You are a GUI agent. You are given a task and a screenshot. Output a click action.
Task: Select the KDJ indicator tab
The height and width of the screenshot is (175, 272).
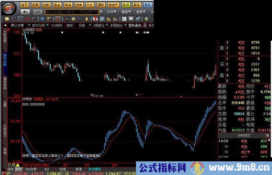coord(47,169)
